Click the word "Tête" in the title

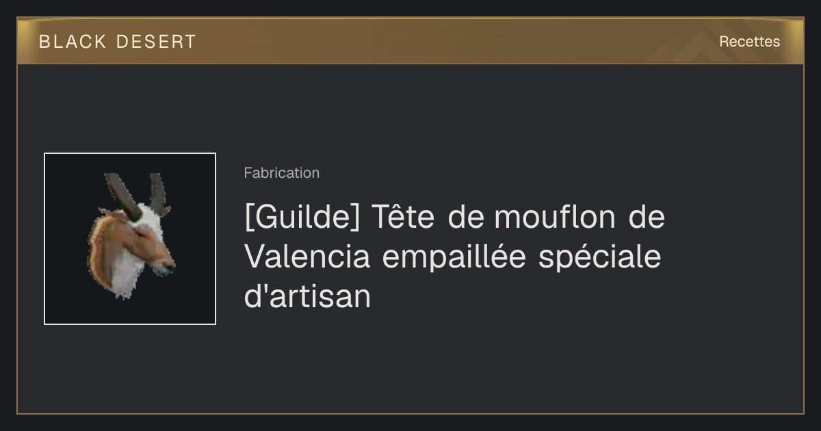(x=403, y=218)
